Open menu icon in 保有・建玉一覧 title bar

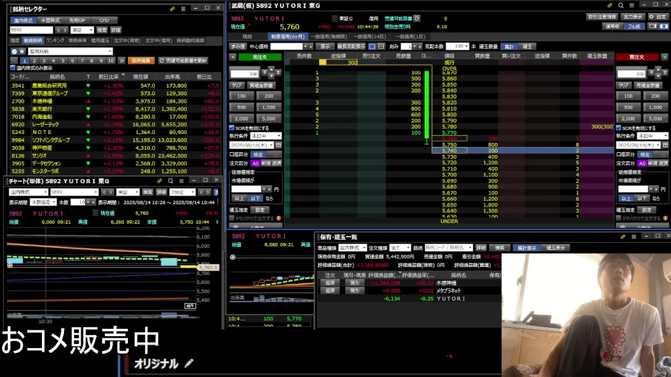pos(634,237)
